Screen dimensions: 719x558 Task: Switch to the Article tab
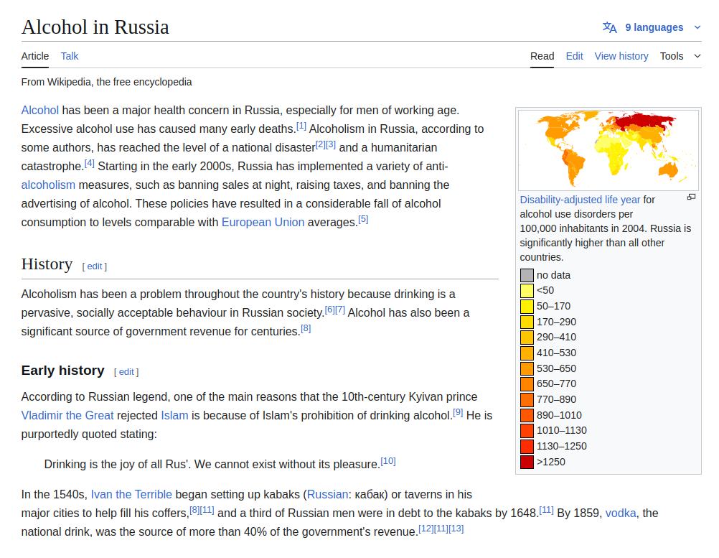pyautogui.click(x=35, y=56)
